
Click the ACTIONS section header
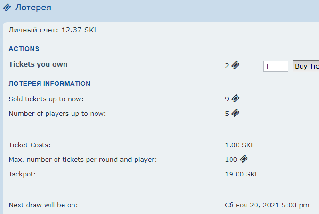(x=24, y=49)
